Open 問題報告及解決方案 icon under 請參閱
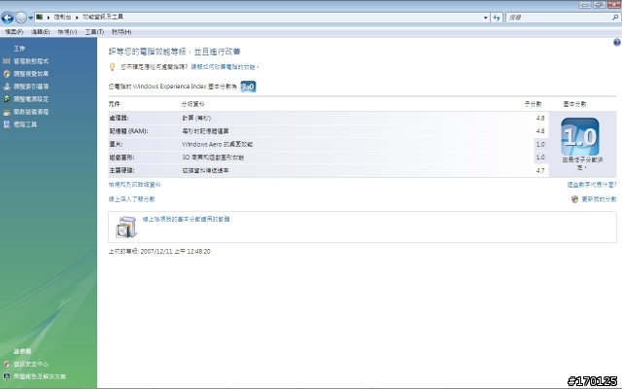 coord(7,376)
